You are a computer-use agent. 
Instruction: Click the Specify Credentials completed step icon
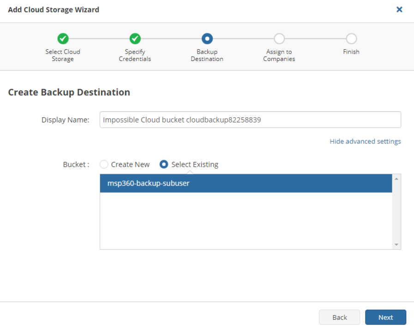(135, 39)
